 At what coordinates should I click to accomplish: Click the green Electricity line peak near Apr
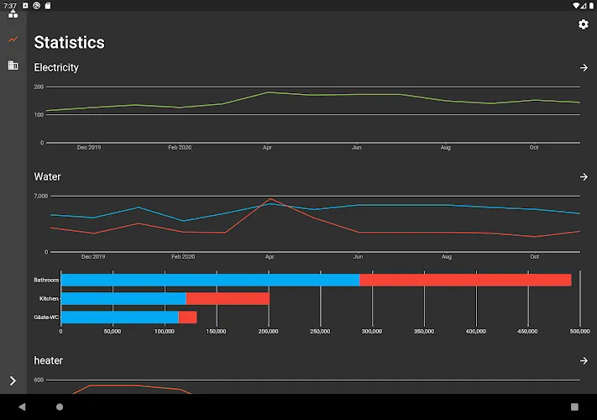click(x=268, y=92)
